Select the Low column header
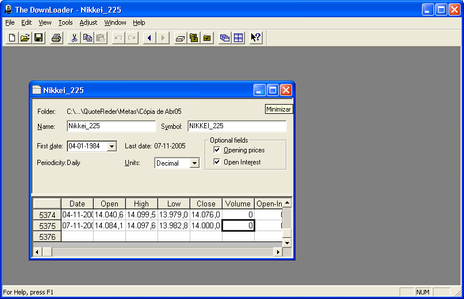This screenshot has width=464, height=299. (x=174, y=204)
